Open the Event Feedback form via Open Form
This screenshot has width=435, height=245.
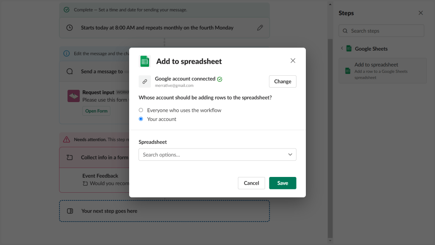[x=96, y=111]
